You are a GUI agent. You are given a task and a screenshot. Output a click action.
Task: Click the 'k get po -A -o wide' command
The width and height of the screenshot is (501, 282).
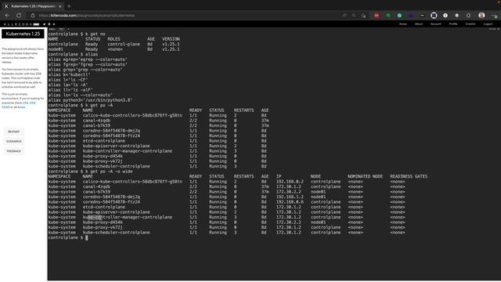point(109,172)
